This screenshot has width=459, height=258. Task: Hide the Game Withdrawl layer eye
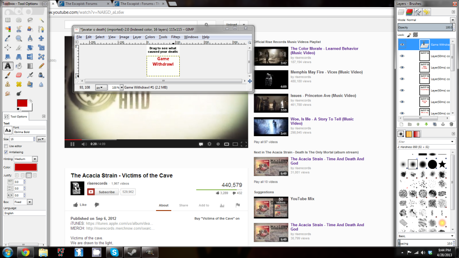[x=402, y=44]
